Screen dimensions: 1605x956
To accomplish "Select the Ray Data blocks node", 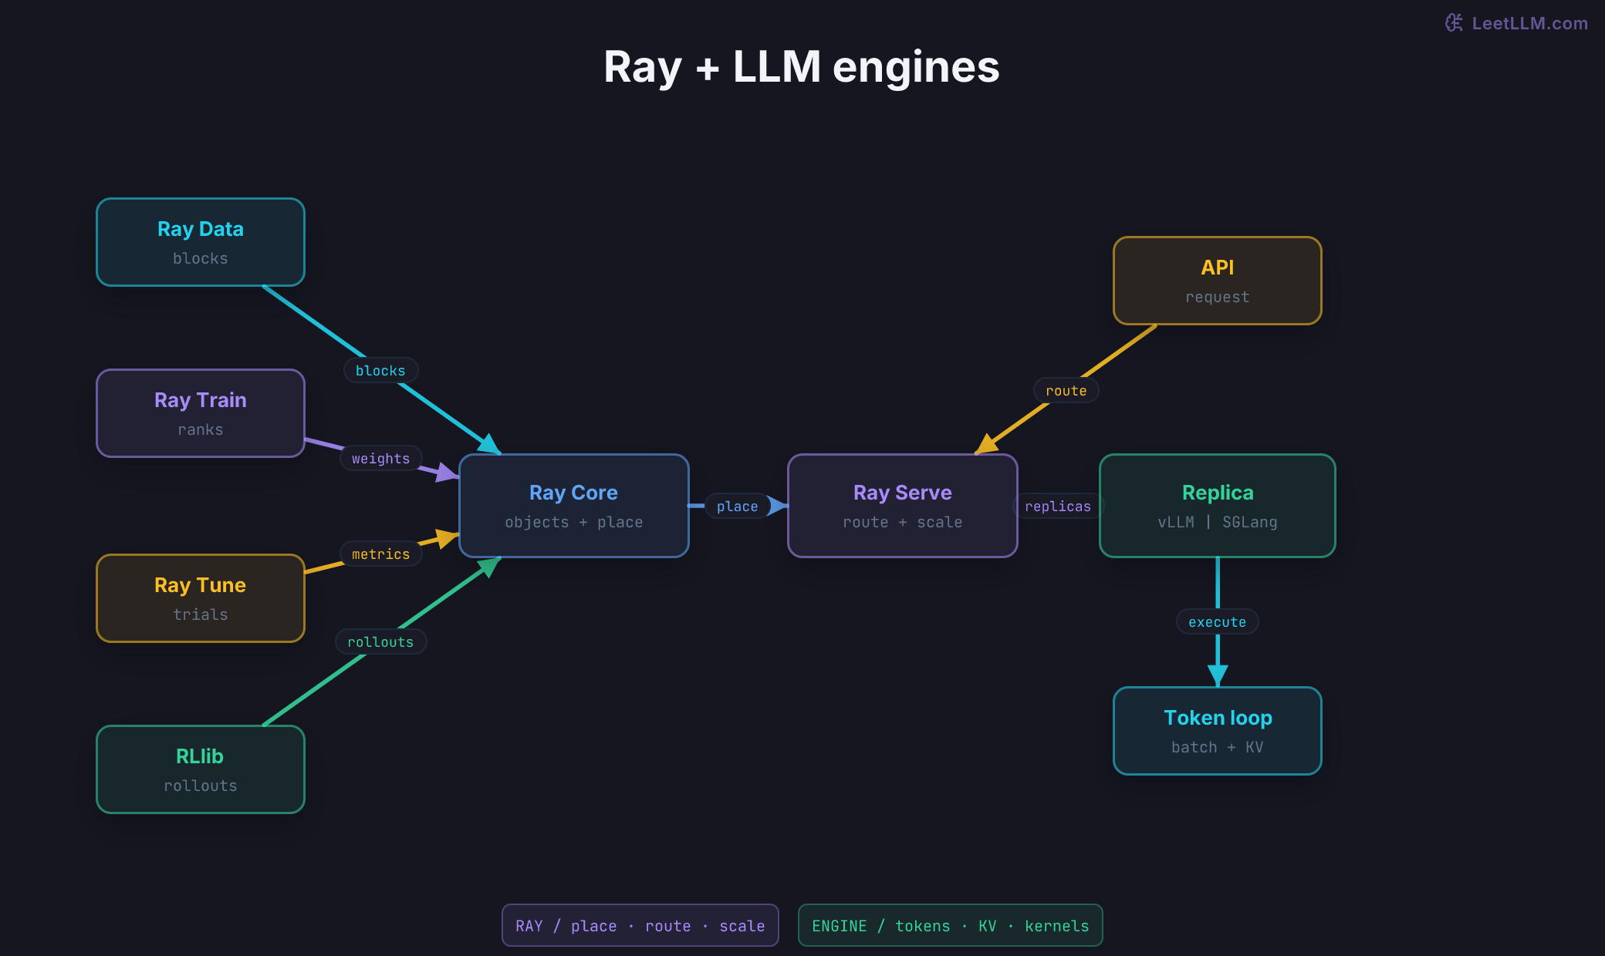I will click(201, 242).
